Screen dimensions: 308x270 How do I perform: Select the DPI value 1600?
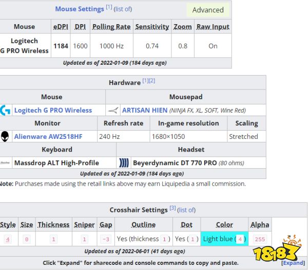tap(80, 46)
